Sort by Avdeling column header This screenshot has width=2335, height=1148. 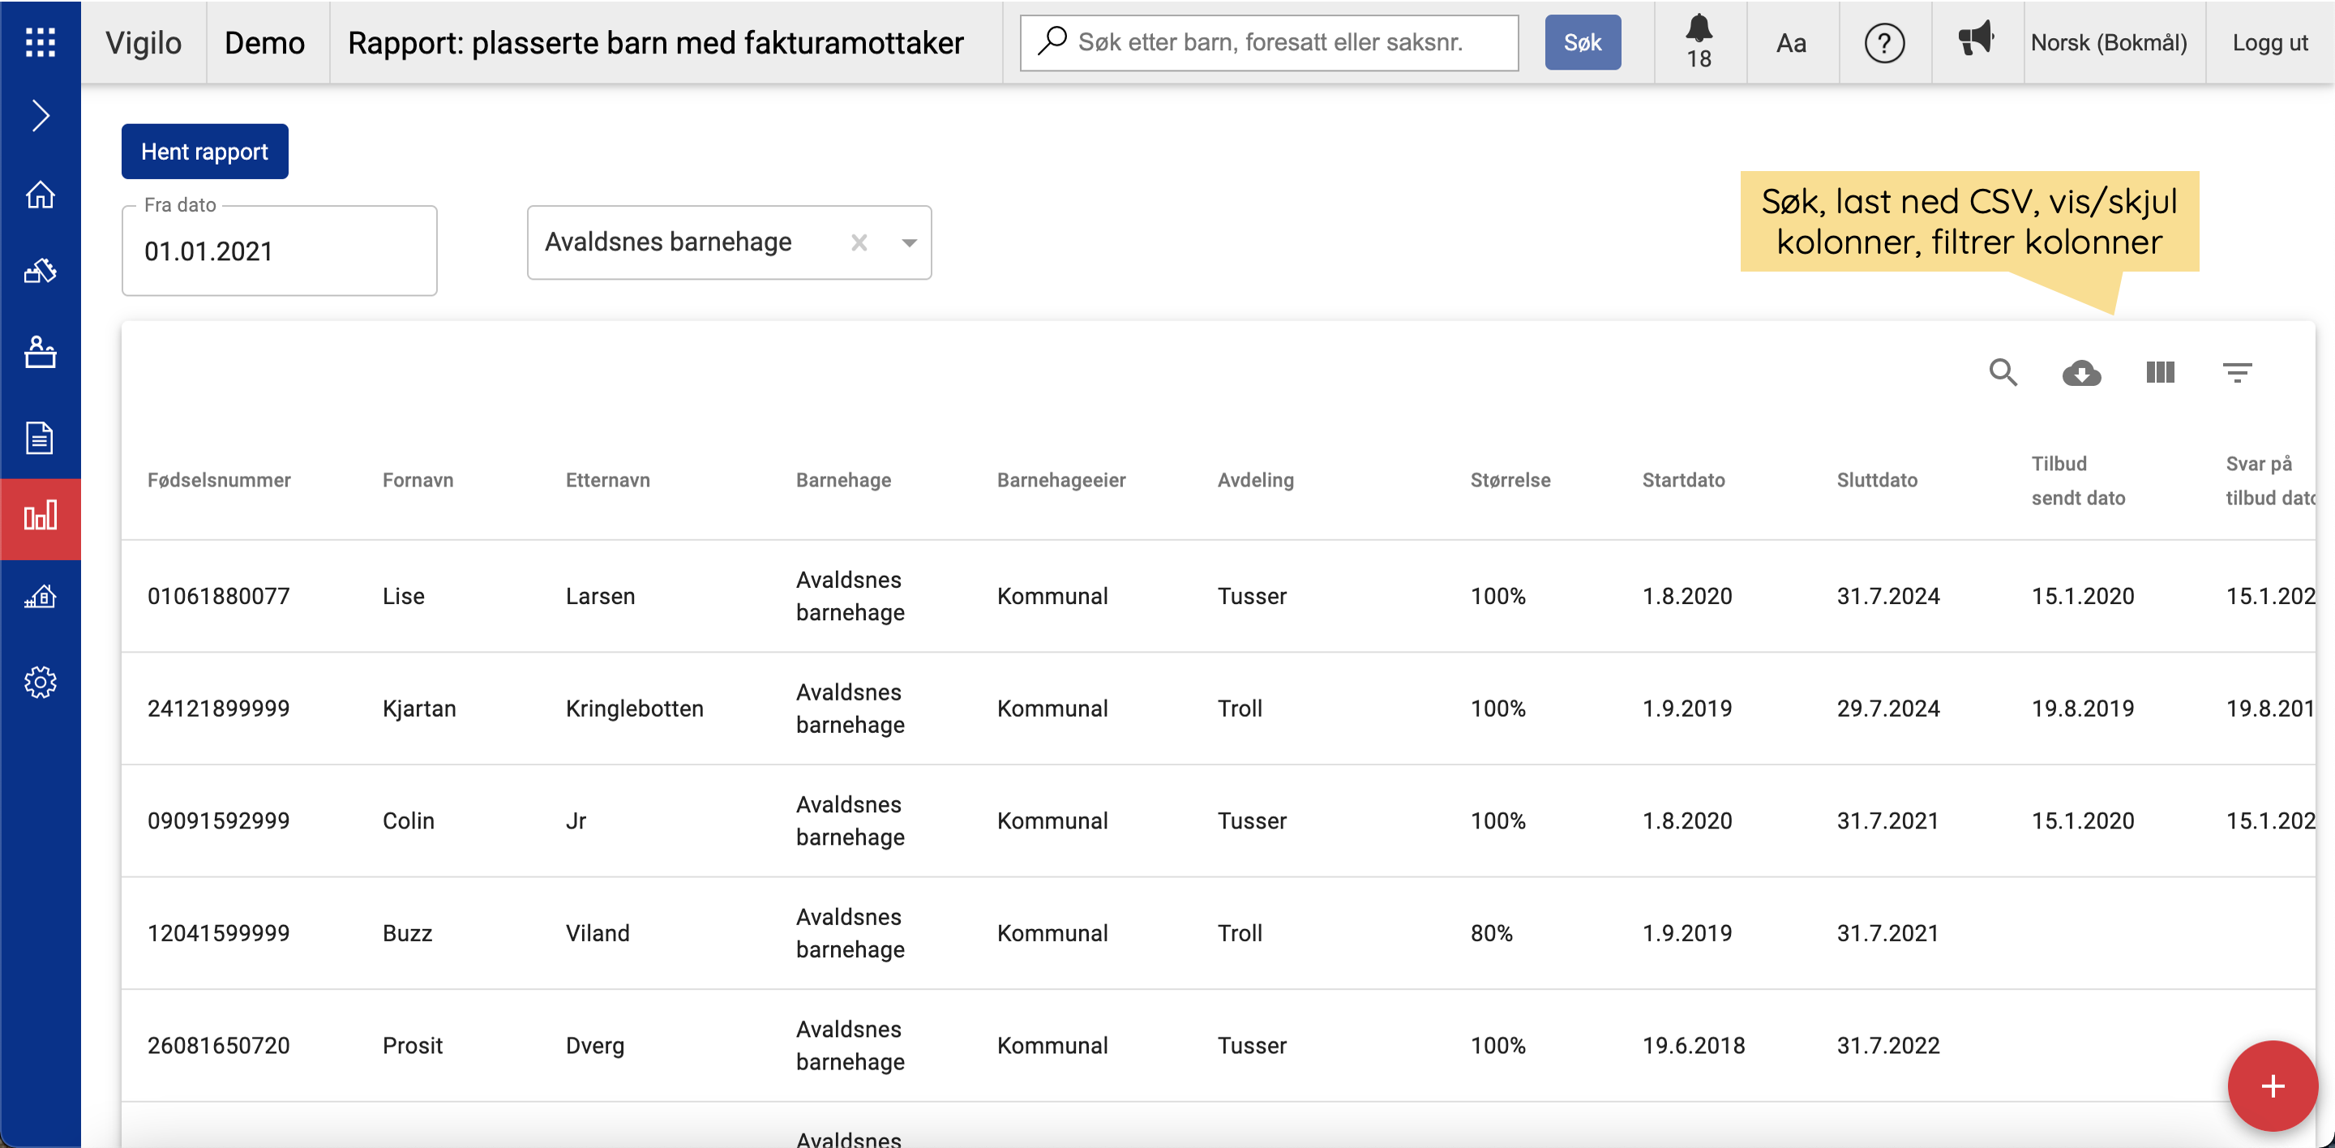(x=1255, y=480)
